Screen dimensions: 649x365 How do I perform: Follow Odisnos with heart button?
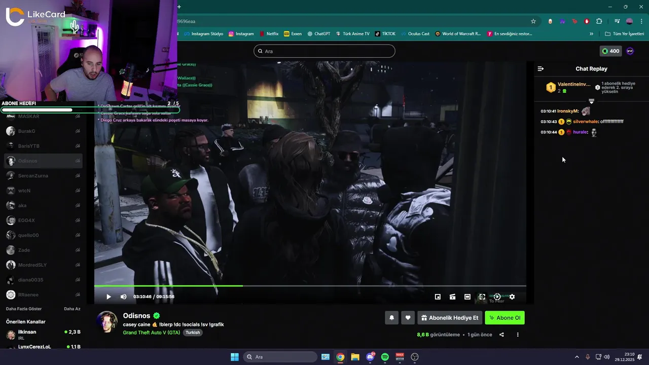point(408,318)
